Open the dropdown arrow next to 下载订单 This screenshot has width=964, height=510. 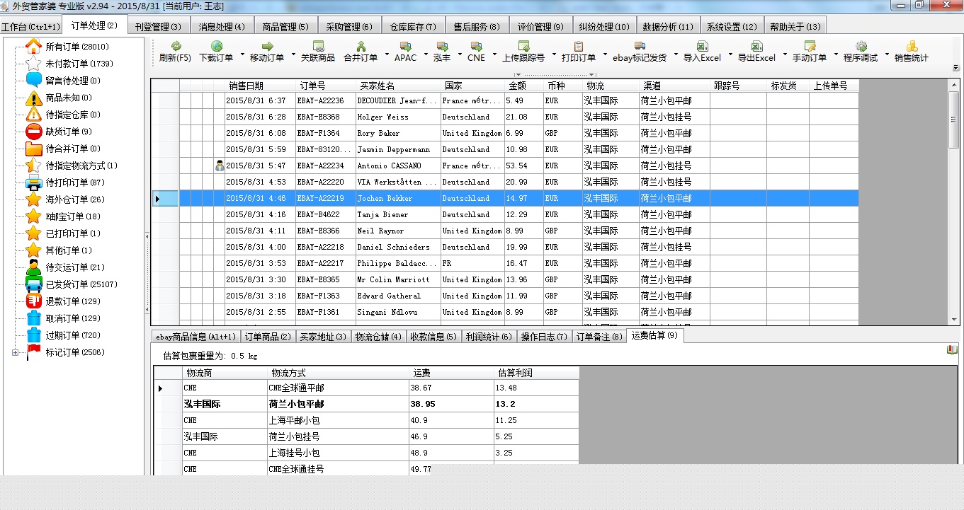tap(242, 54)
